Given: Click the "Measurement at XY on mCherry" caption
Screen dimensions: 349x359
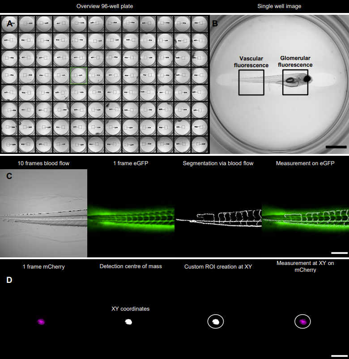Looking at the screenshot, I should 305,266.
